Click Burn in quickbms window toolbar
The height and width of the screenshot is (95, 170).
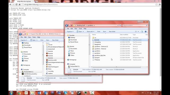click(104, 32)
